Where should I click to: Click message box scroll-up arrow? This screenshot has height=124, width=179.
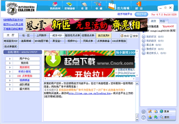click(137, 83)
